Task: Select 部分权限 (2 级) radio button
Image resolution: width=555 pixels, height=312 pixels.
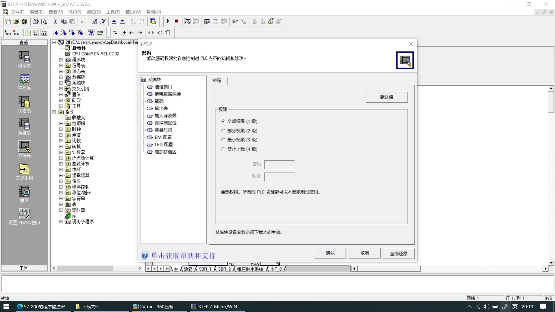Action: pos(223,131)
